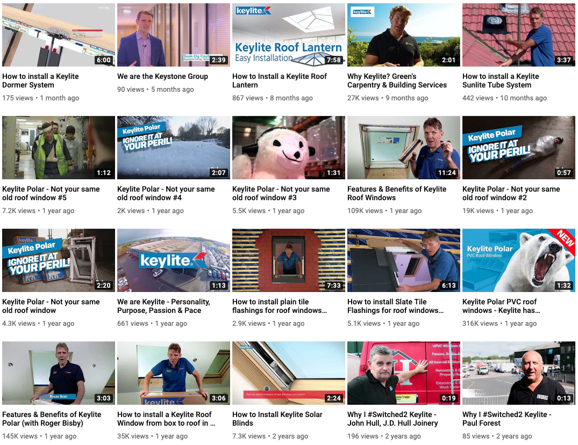Click 'How to Install Keylite Solar Blinds' title

[x=277, y=419]
